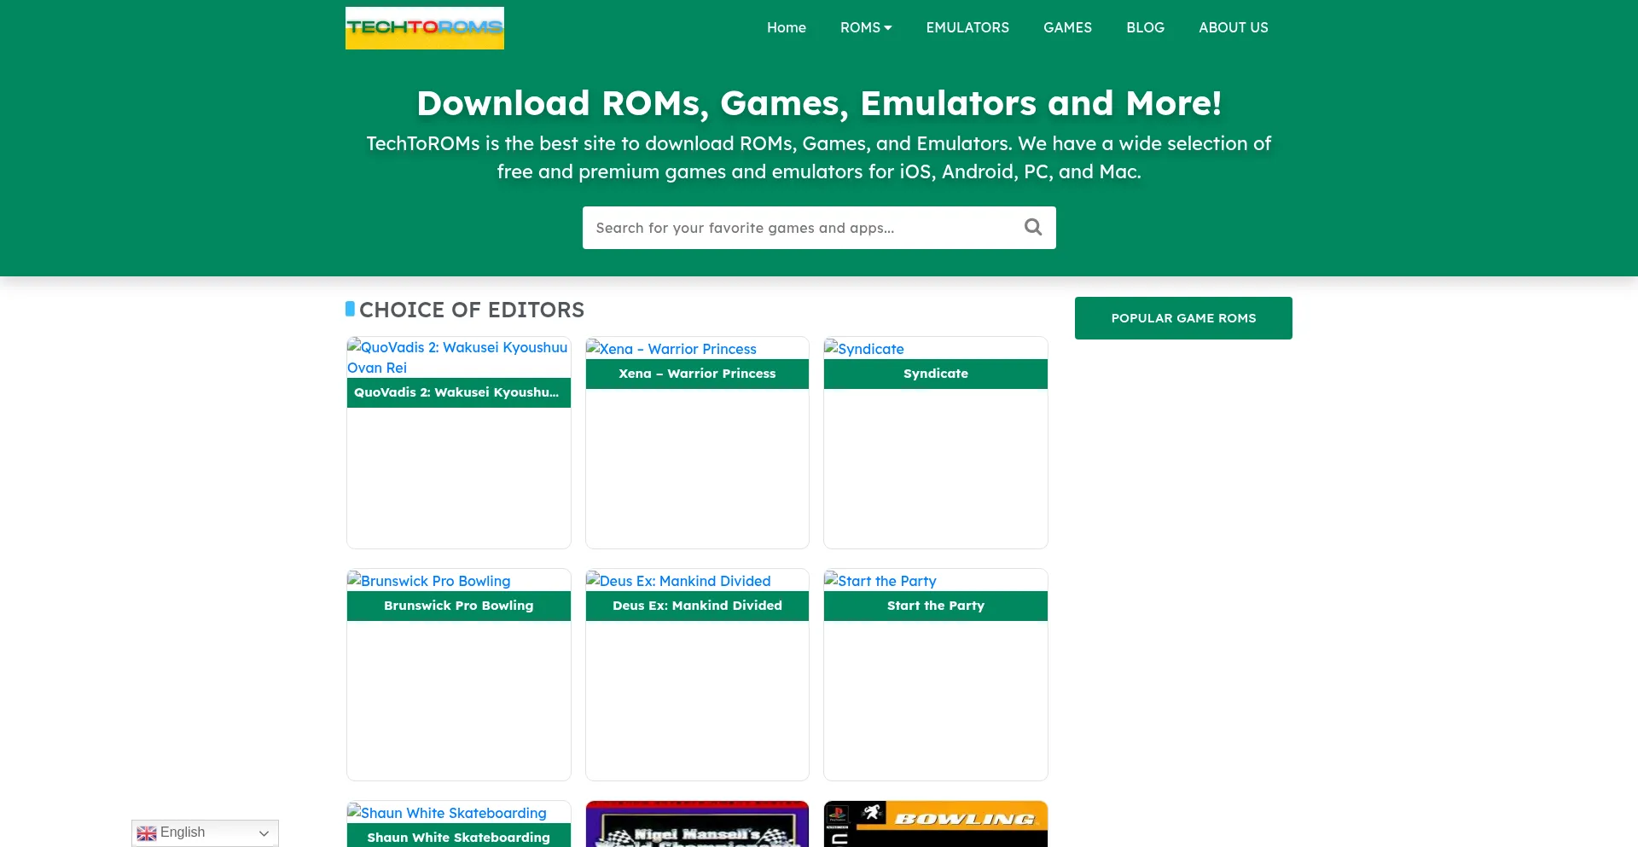This screenshot has width=1638, height=847.
Task: Open the ABOUT US page
Action: pyautogui.click(x=1233, y=27)
